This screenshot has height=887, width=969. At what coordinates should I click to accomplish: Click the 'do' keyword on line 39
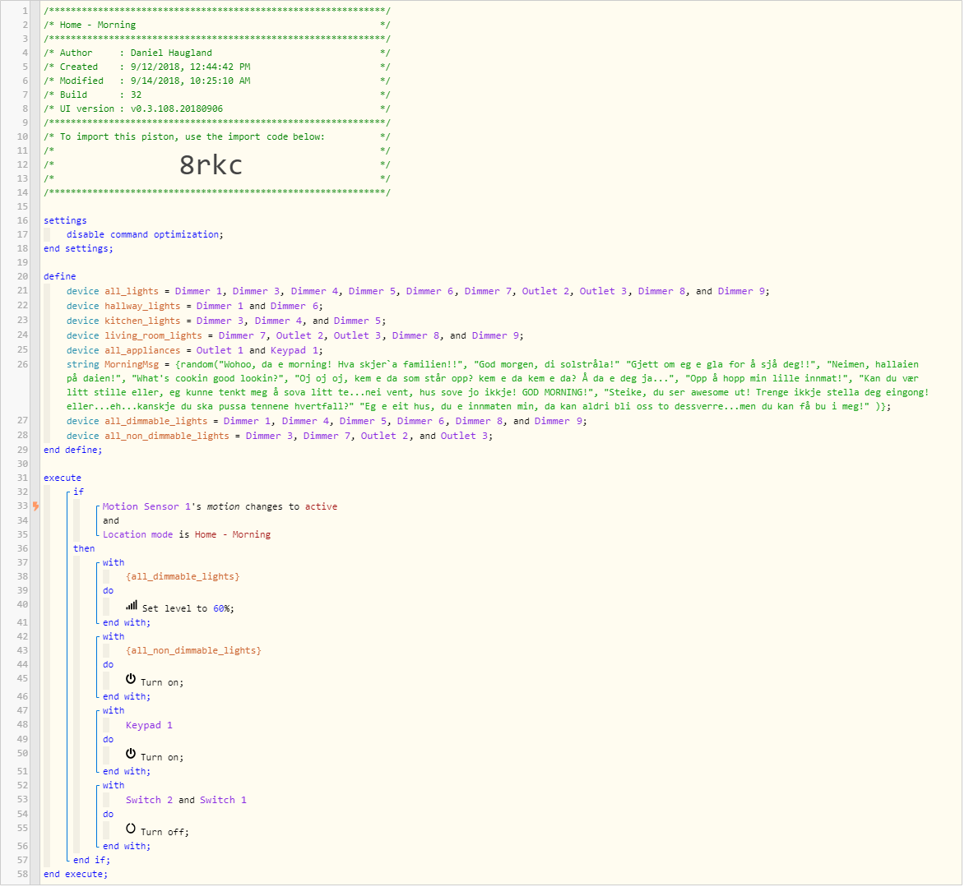[x=108, y=592]
